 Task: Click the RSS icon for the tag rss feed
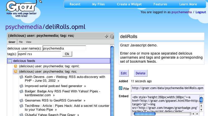tap(15, 72)
